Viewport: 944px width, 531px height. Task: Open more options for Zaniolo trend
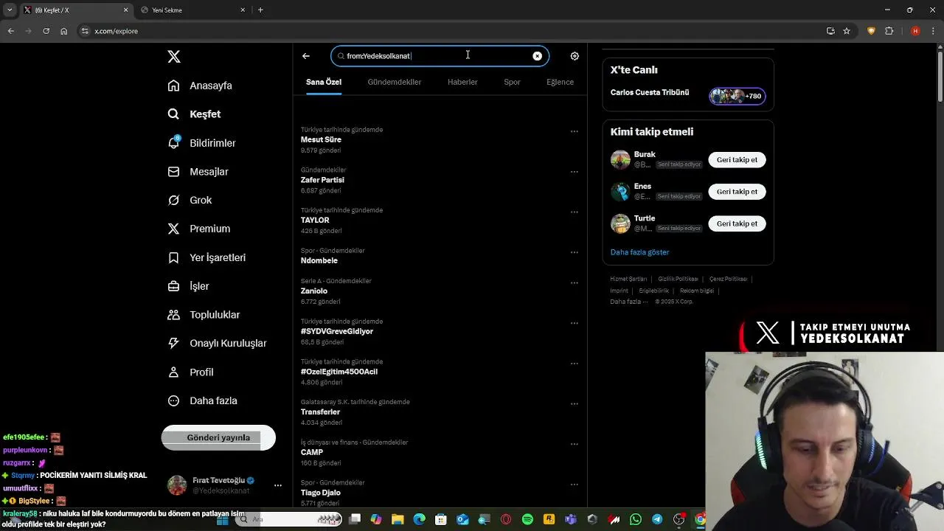(575, 283)
